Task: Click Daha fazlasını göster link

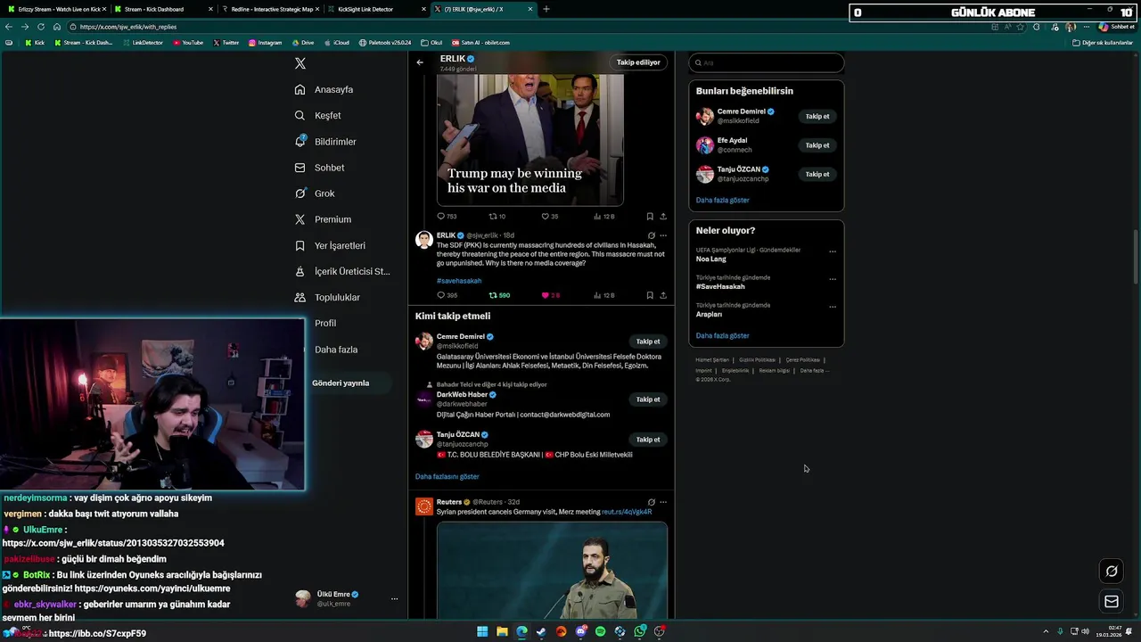Action: point(447,477)
